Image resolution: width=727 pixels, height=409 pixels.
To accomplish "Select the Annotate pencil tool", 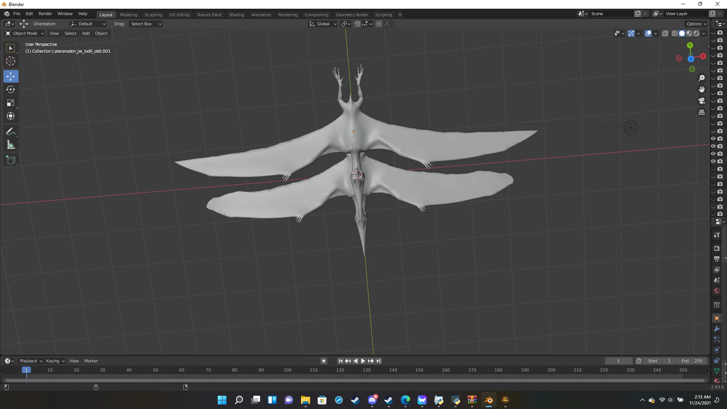I will 11,132.
